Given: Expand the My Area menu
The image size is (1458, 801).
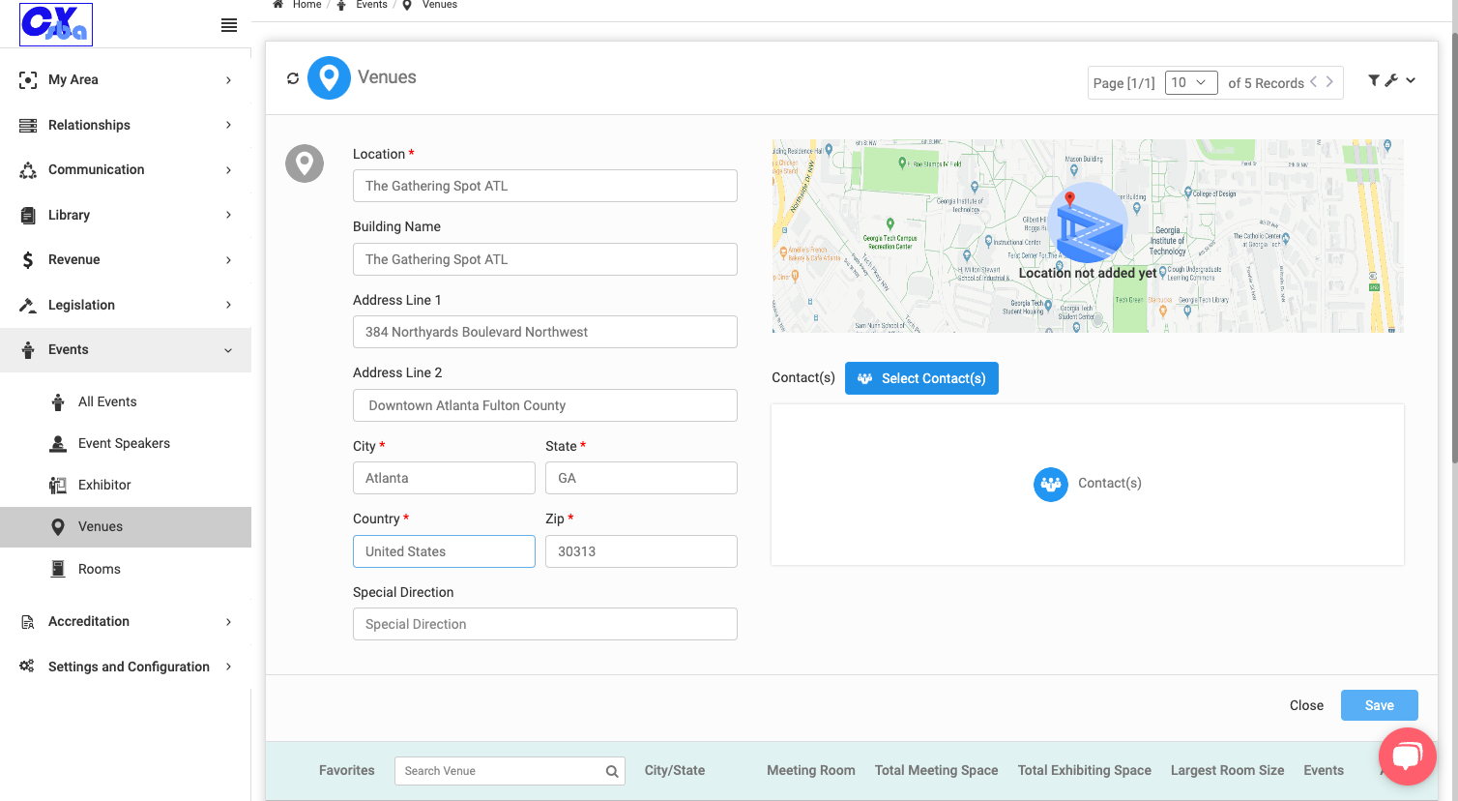Looking at the screenshot, I should point(126,80).
